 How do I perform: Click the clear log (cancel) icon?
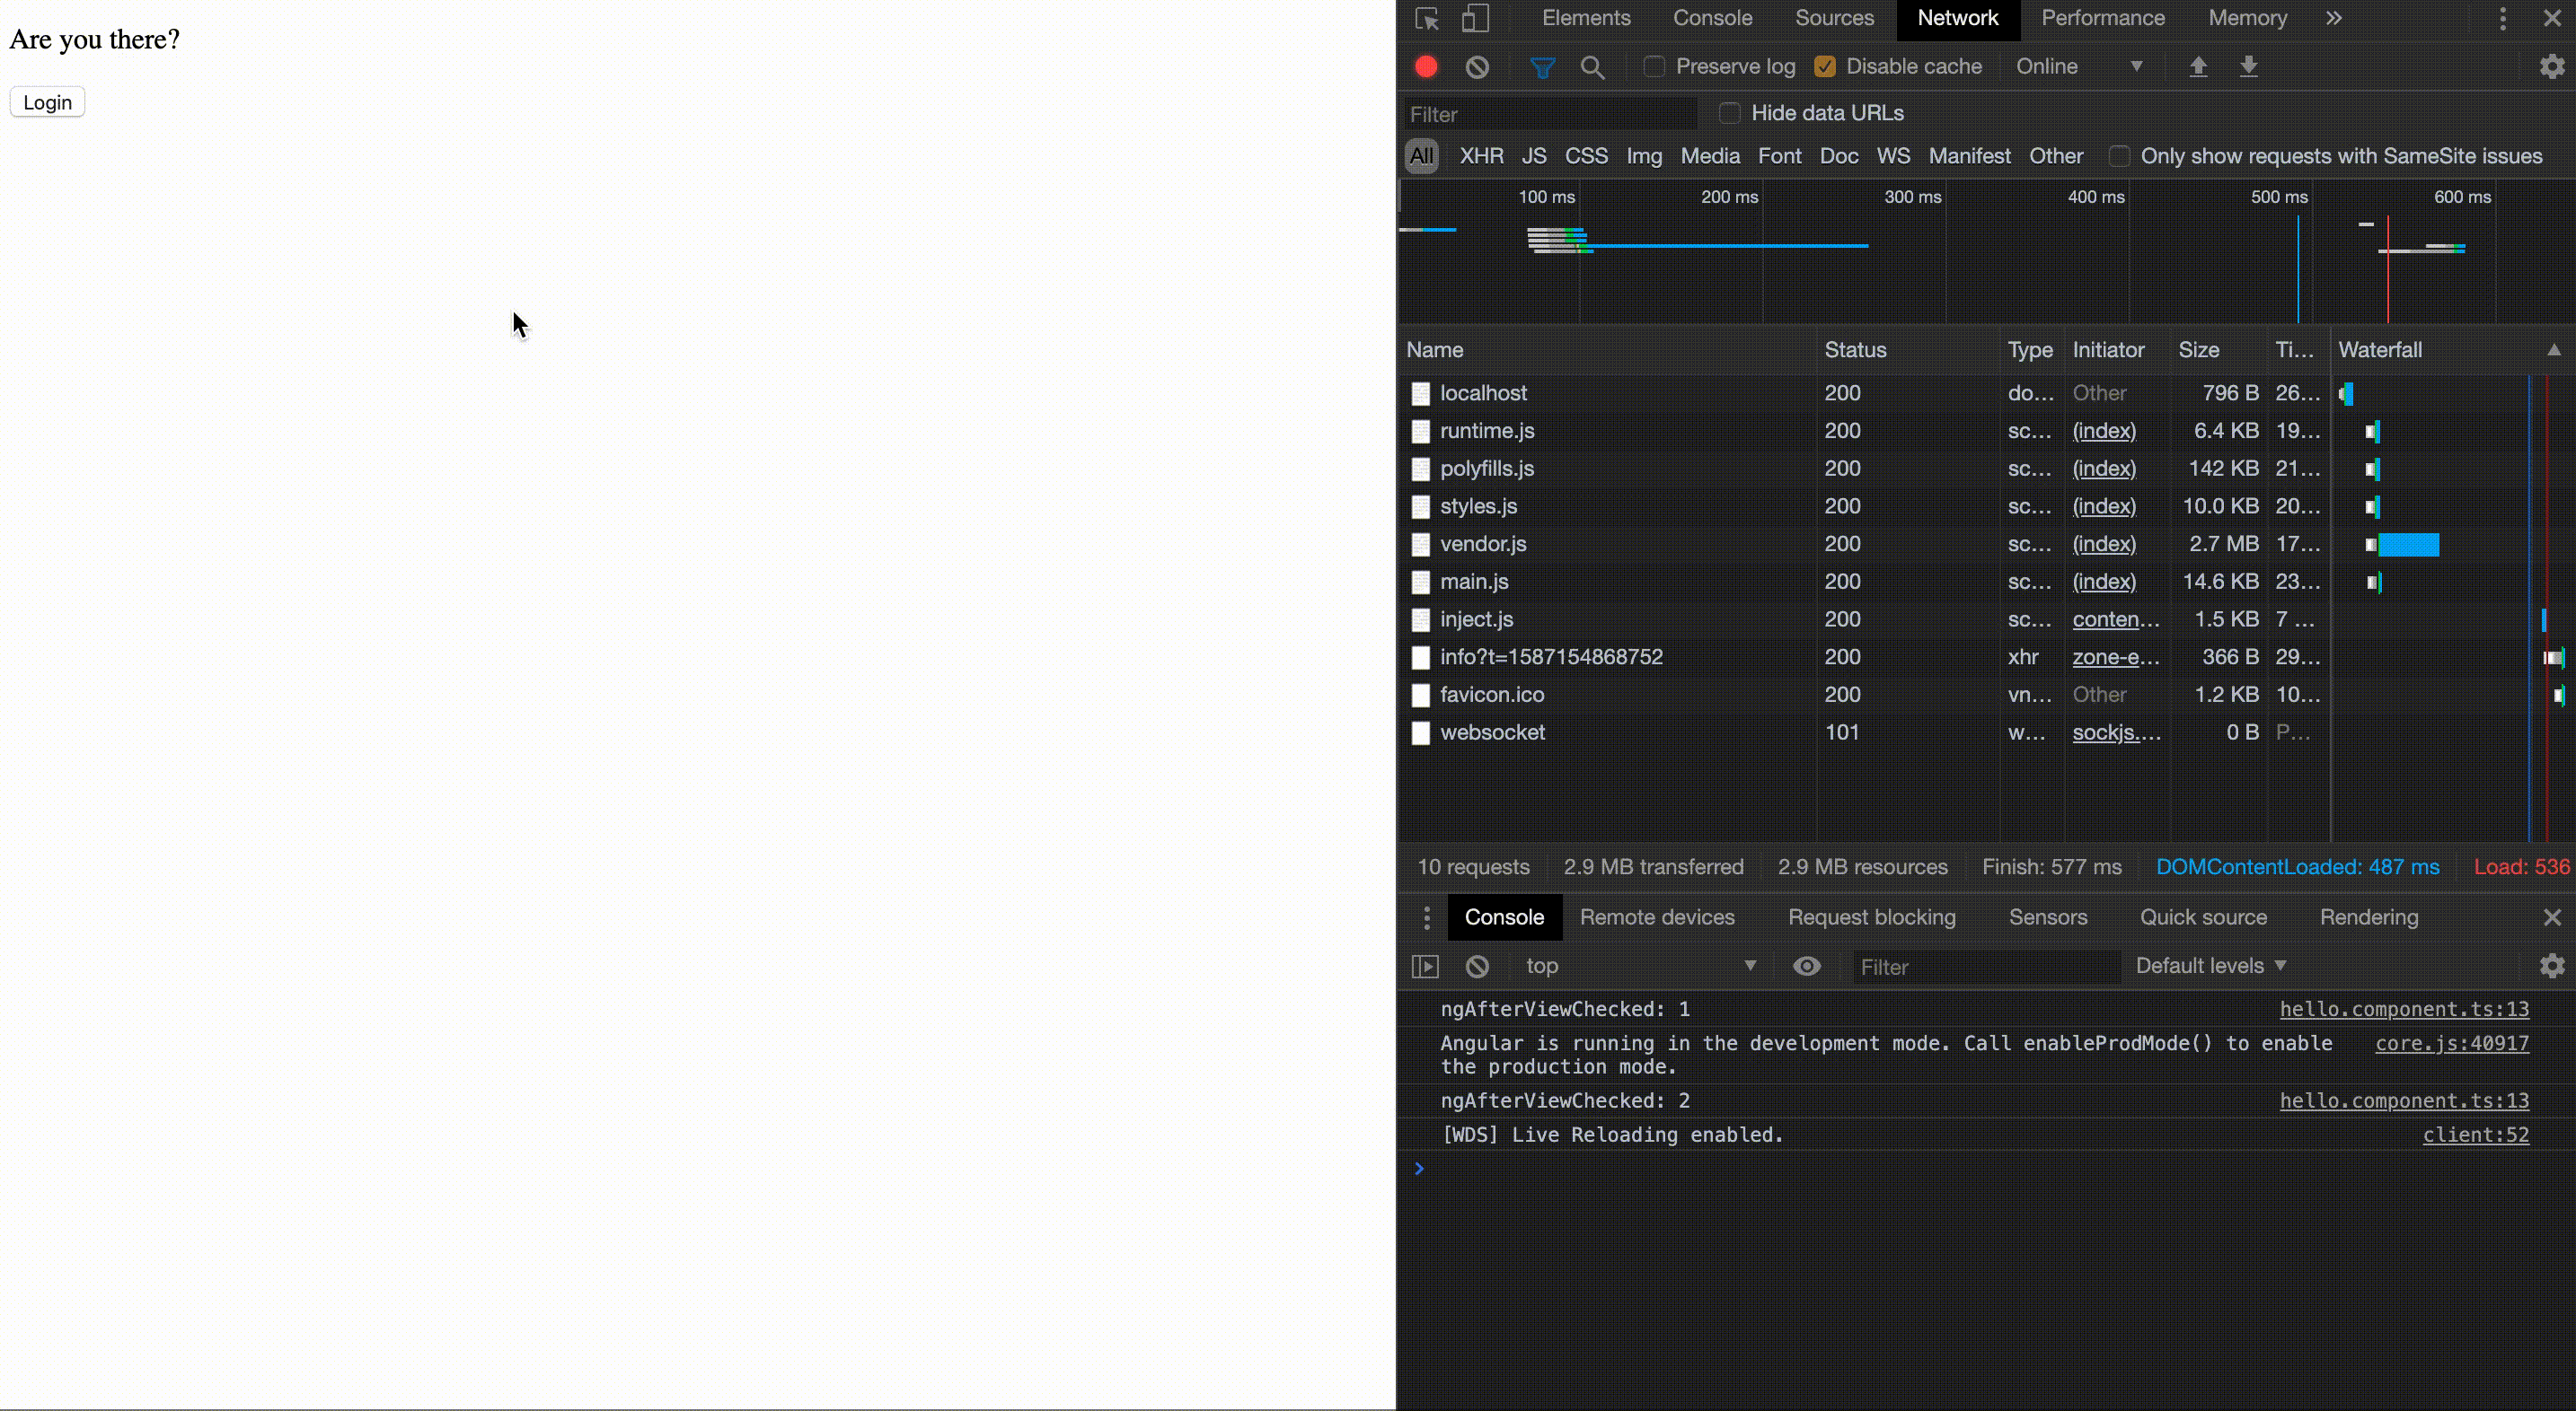1478,66
